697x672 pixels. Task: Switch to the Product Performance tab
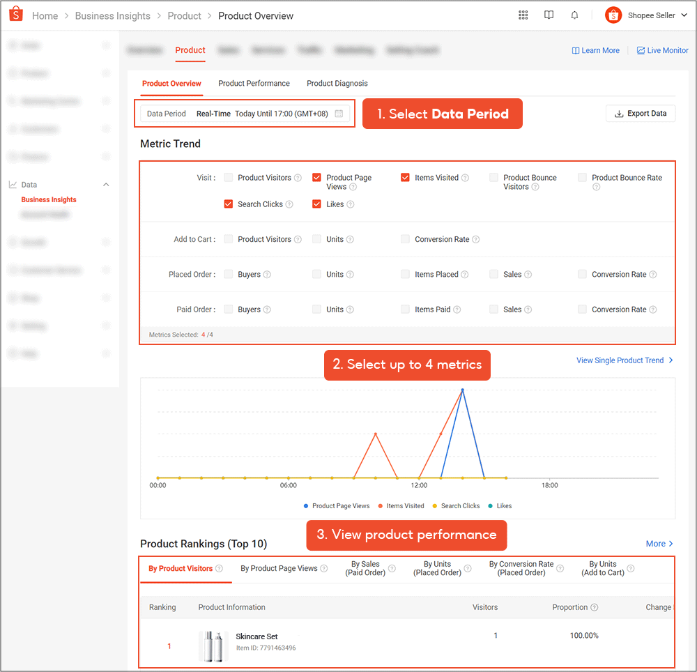click(x=254, y=83)
